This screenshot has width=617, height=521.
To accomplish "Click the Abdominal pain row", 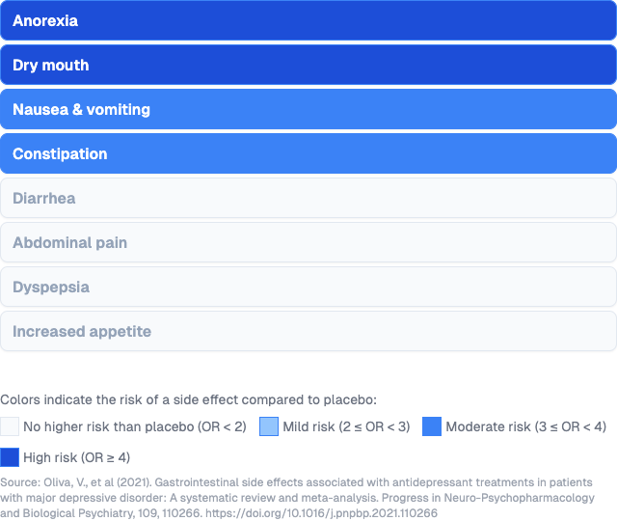I will point(308,242).
